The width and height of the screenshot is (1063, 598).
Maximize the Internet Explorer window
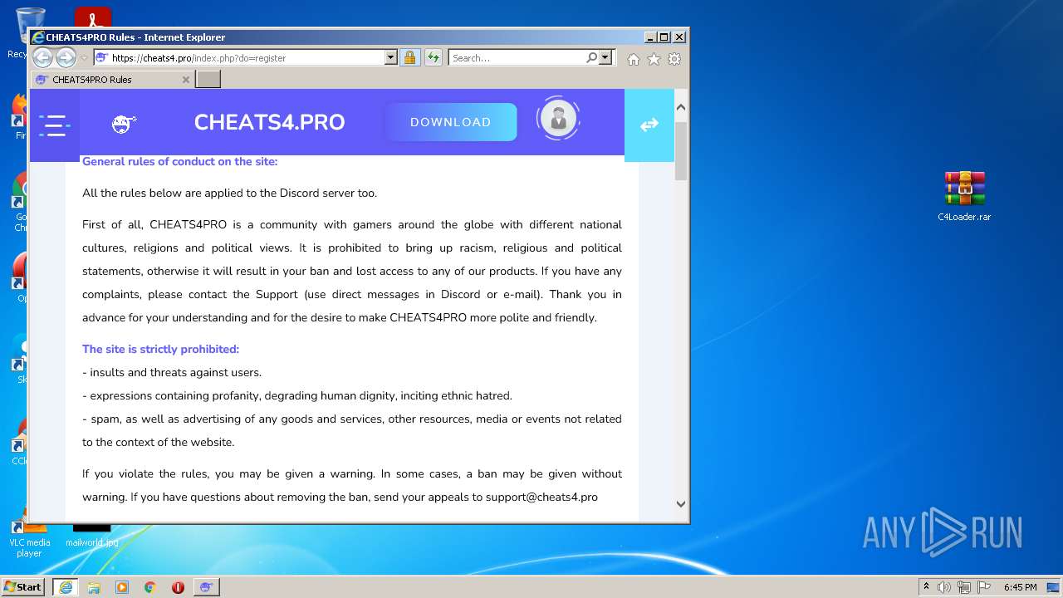[664, 37]
